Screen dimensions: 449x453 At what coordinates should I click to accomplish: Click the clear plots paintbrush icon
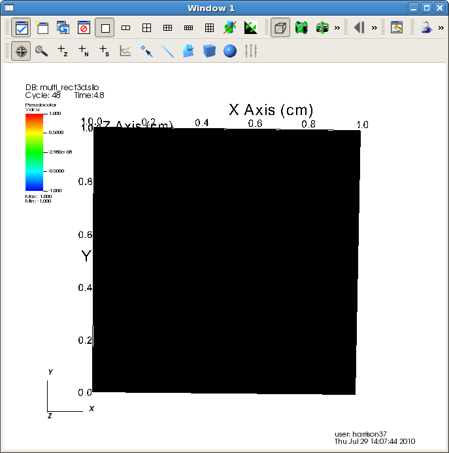tap(397, 27)
